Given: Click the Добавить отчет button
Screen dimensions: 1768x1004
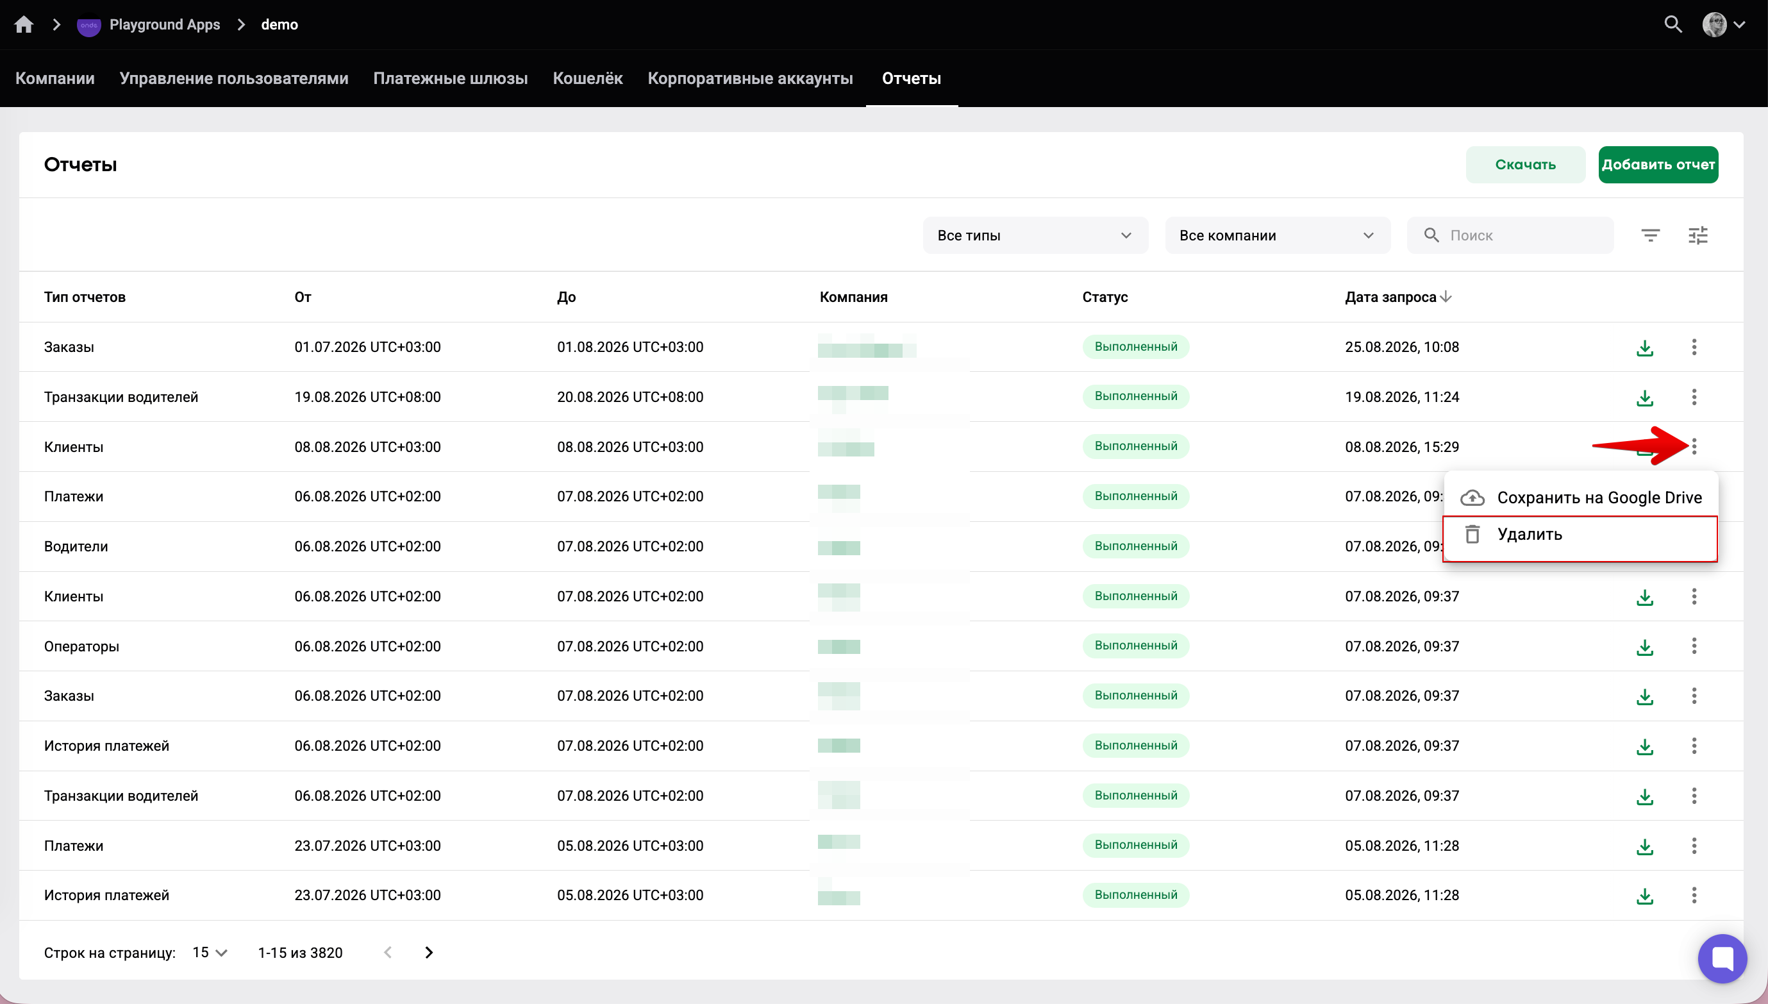Looking at the screenshot, I should (x=1658, y=165).
